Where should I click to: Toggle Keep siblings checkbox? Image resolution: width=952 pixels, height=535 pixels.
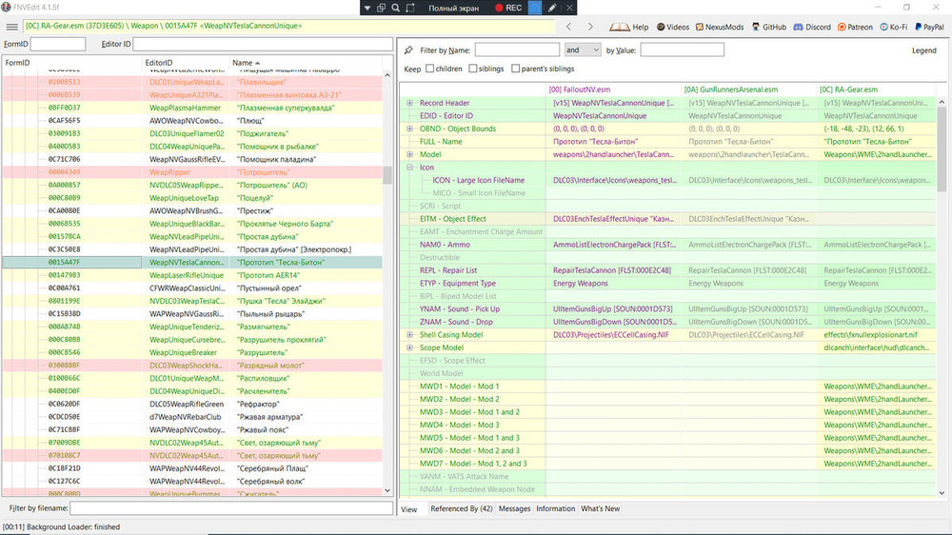473,69
